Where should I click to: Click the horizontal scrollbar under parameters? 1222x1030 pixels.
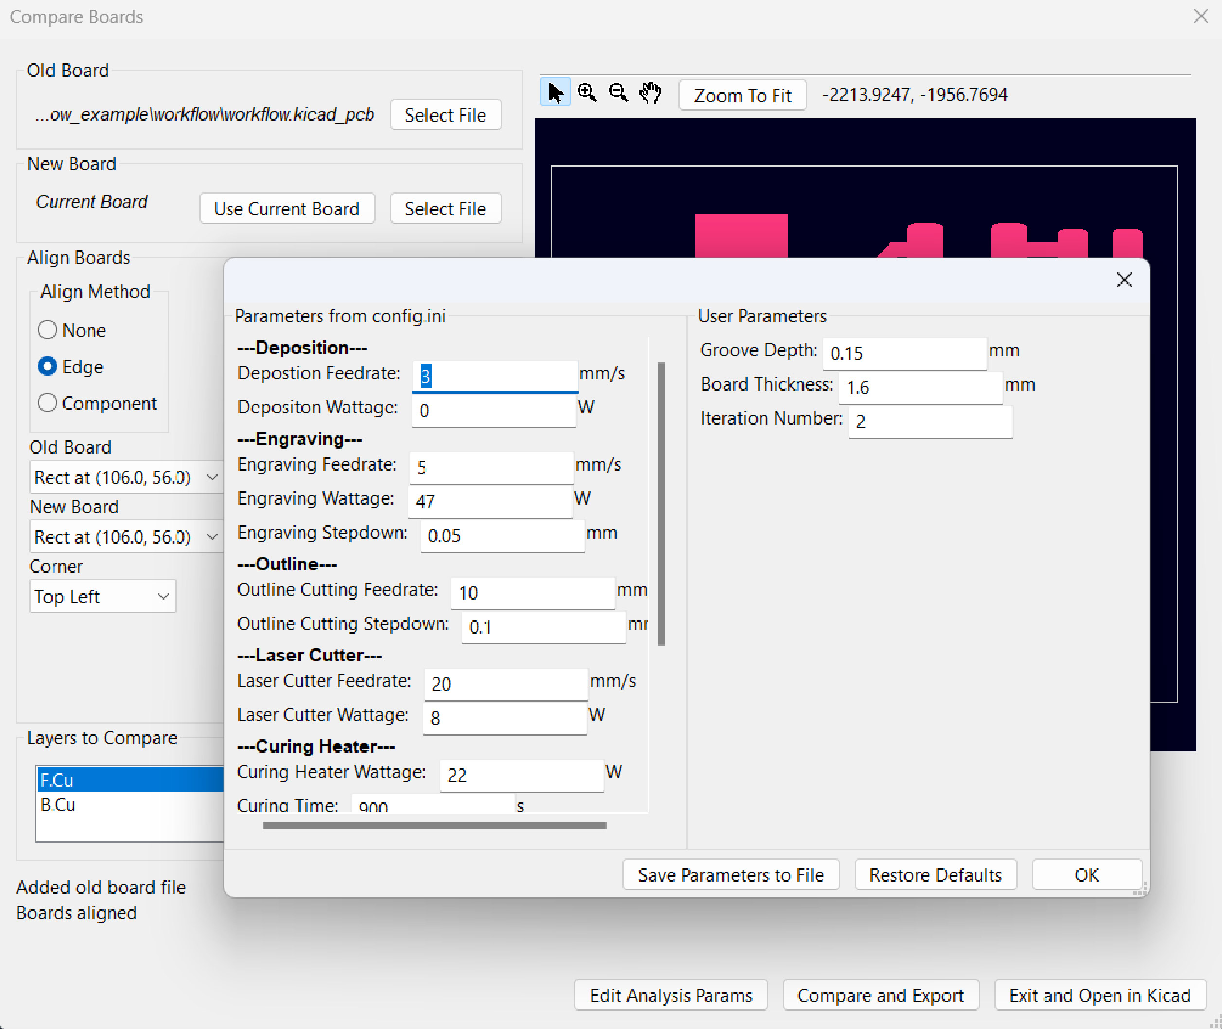pos(434,826)
